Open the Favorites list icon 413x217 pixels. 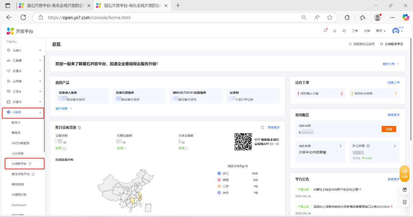coord(363,18)
